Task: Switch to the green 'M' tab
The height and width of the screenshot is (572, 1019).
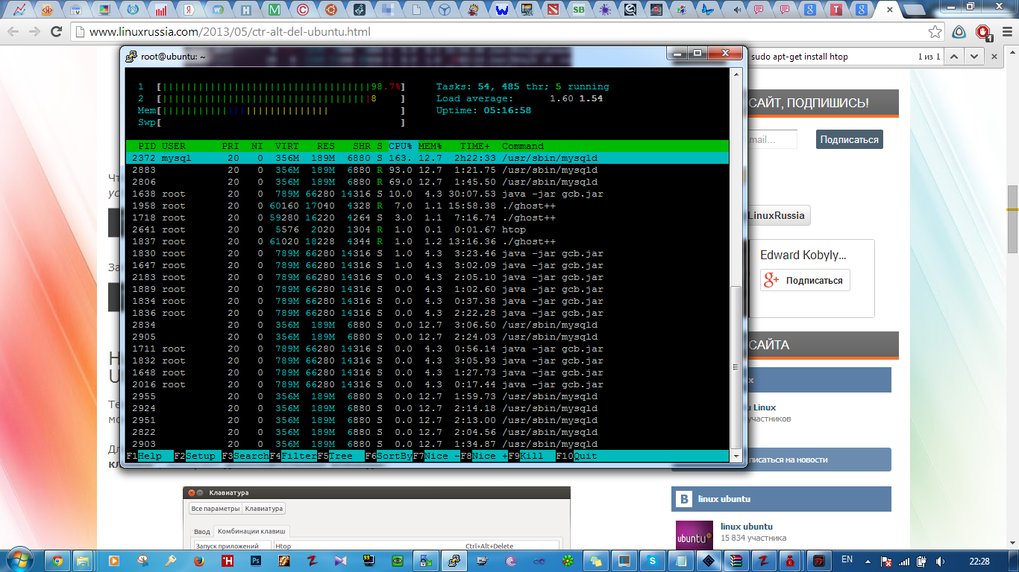Action: [x=275, y=10]
